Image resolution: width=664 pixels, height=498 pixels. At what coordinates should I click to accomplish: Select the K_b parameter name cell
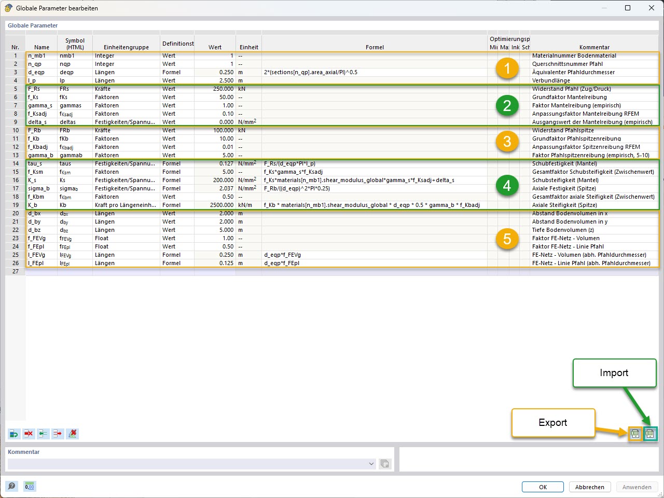(x=41, y=205)
